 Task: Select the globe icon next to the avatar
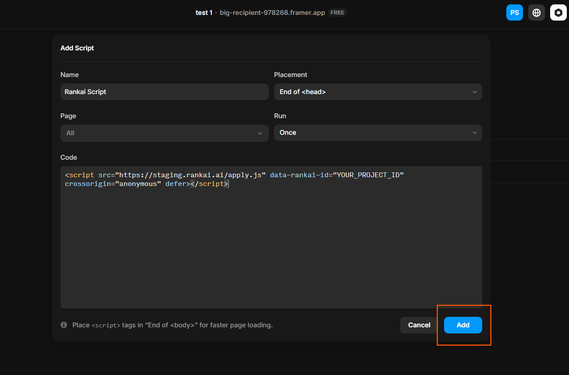coord(536,12)
